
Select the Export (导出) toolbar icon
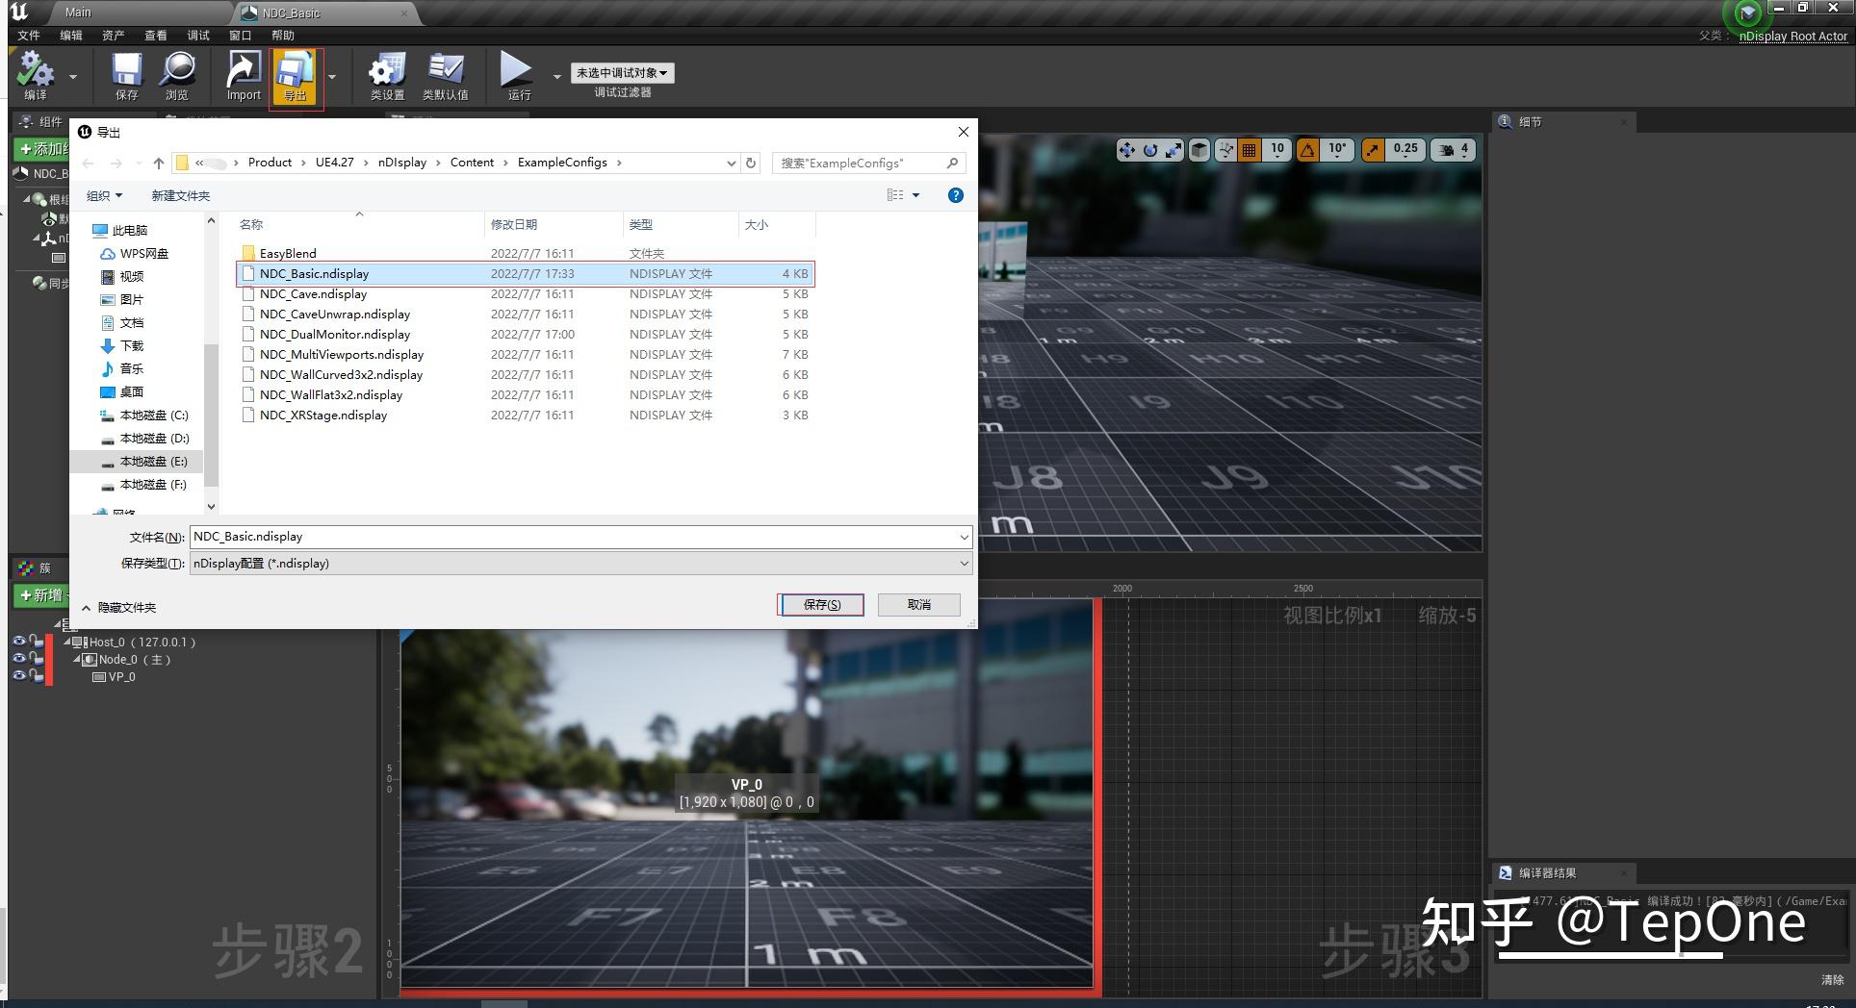tap(295, 75)
